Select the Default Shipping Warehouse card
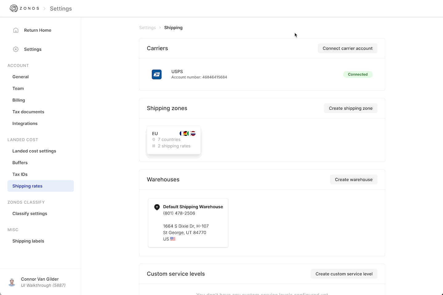The image size is (443, 295). tap(188, 222)
